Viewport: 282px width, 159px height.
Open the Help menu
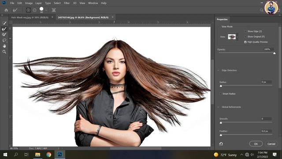(x=104, y=3)
